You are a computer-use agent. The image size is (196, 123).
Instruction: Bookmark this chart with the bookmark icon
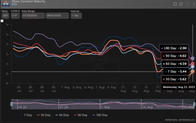pyautogui.click(x=175, y=4)
